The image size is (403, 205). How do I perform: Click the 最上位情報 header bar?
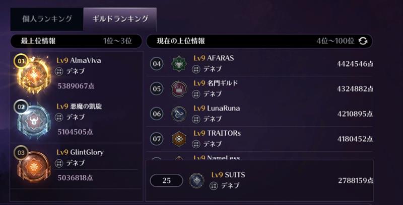[x=76, y=41]
